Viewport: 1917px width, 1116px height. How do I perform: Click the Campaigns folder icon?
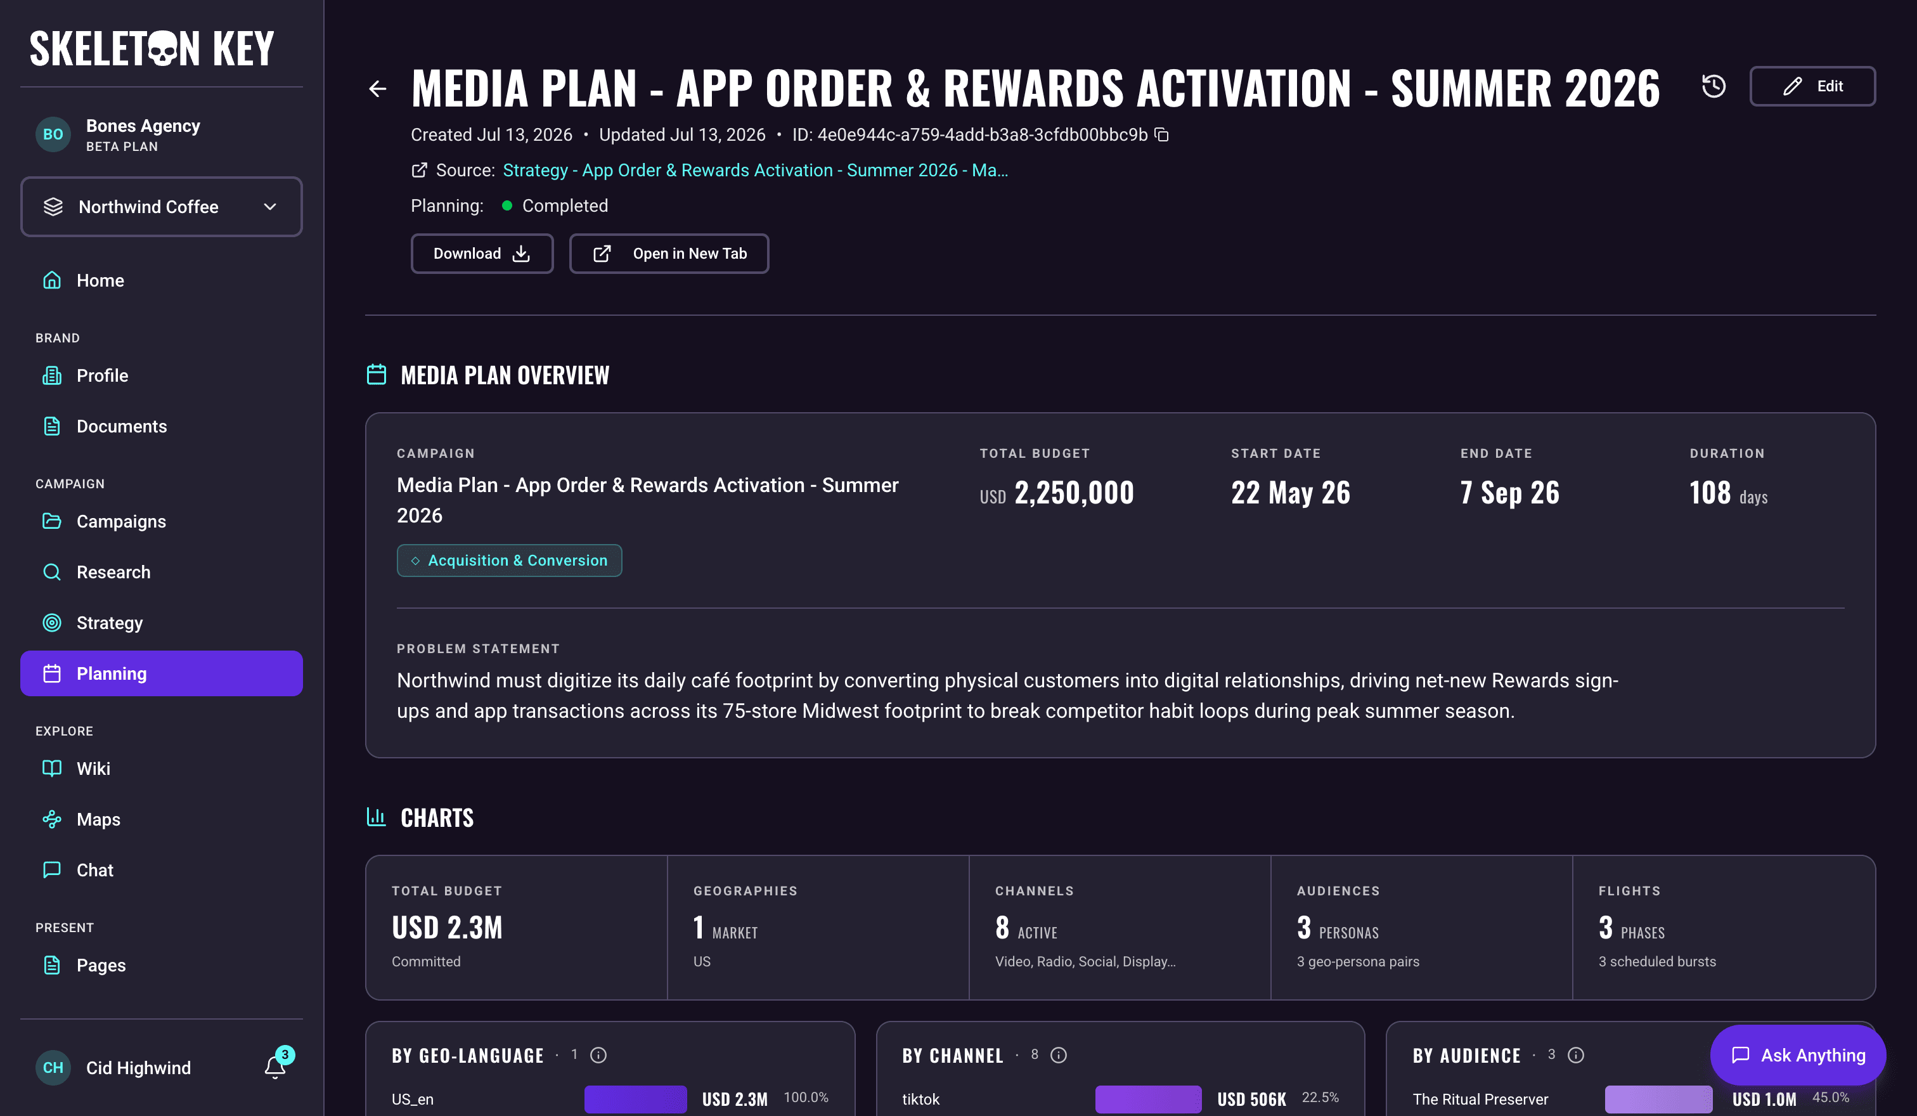pos(52,521)
